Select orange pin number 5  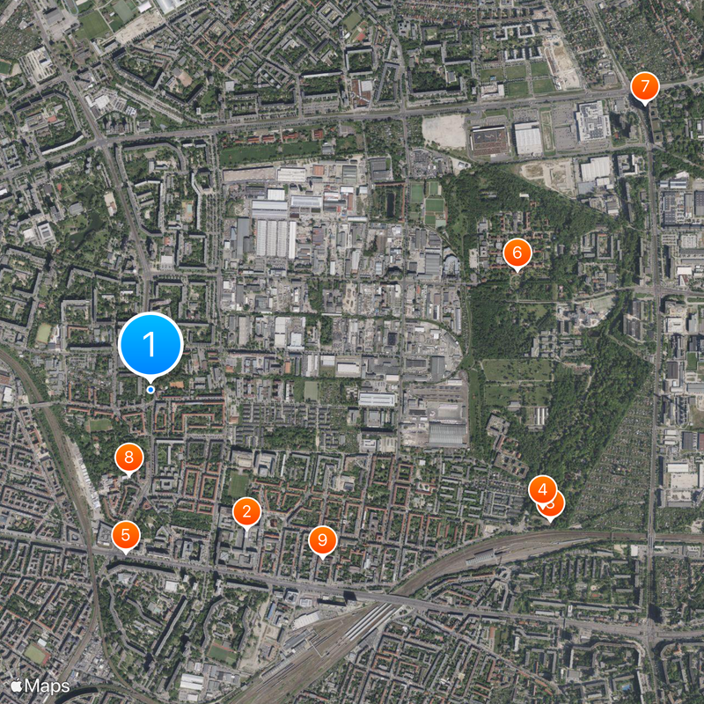pyautogui.click(x=126, y=536)
